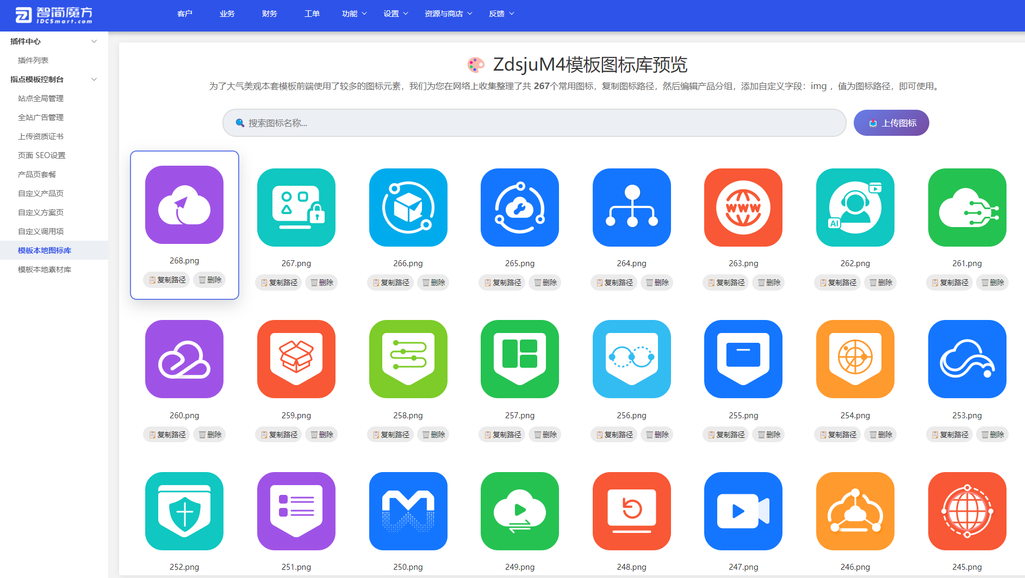The width and height of the screenshot is (1025, 578).
Task: Select 模板本地图标库 in the sidebar
Action: (54, 250)
